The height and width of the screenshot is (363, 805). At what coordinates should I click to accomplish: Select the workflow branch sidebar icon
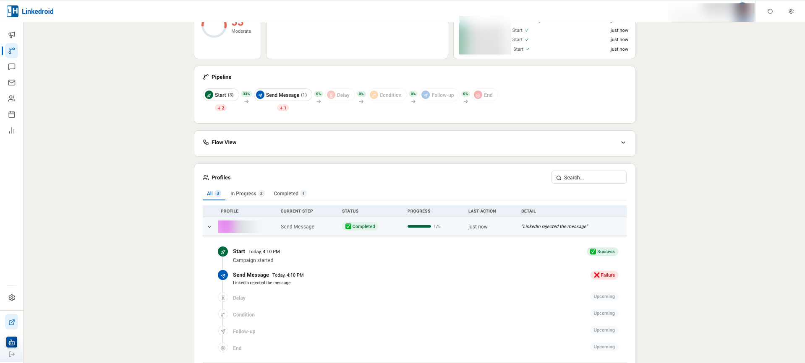[x=12, y=51]
